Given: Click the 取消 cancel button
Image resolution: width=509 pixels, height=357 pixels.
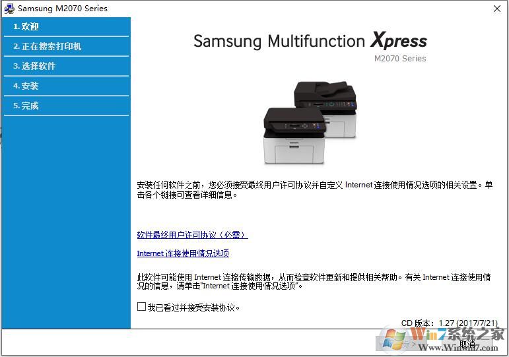Looking at the screenshot, I should click(468, 343).
